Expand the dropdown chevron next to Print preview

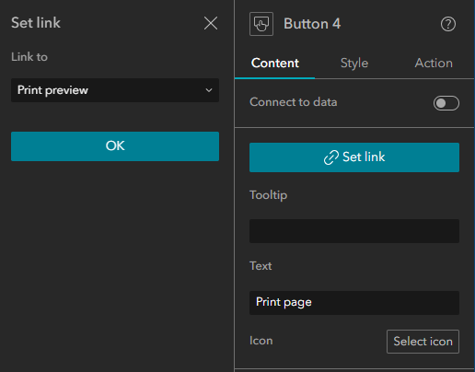coord(209,90)
